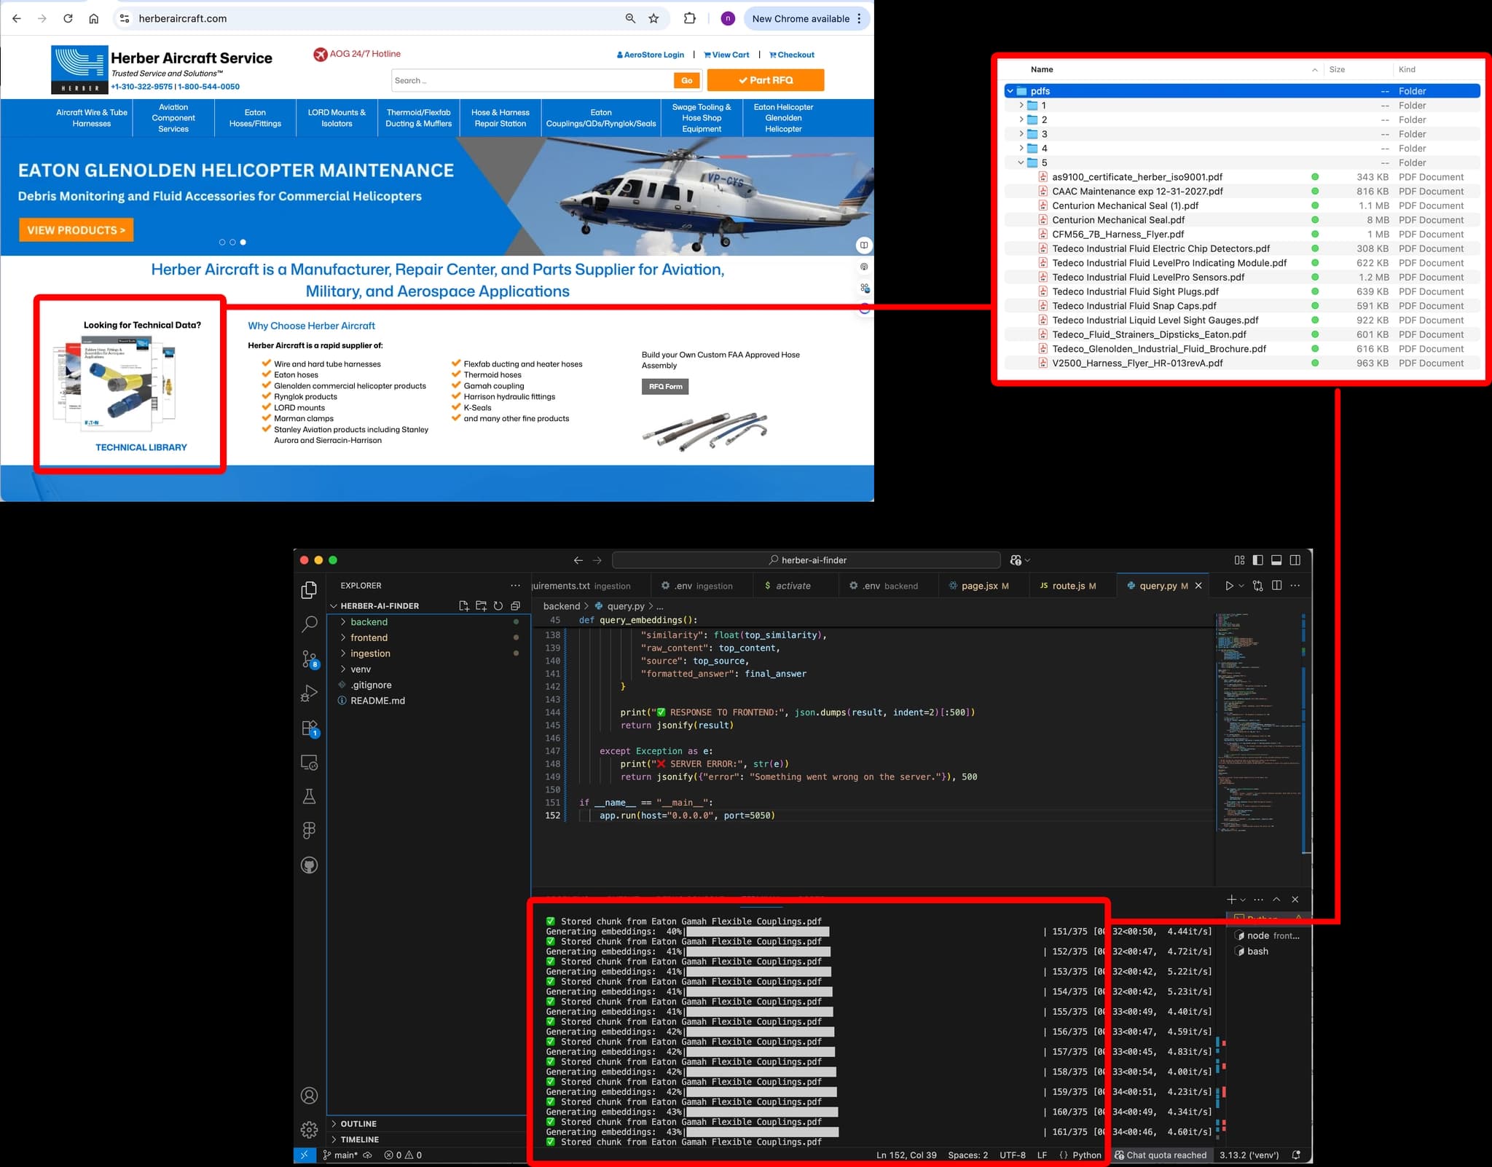Image resolution: width=1492 pixels, height=1167 pixels.
Task: Select second carousel dot on banner
Action: (232, 242)
